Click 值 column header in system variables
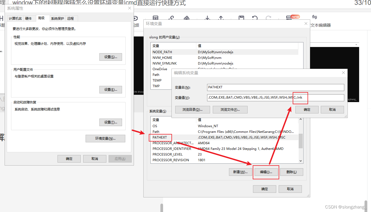 coord(247,120)
